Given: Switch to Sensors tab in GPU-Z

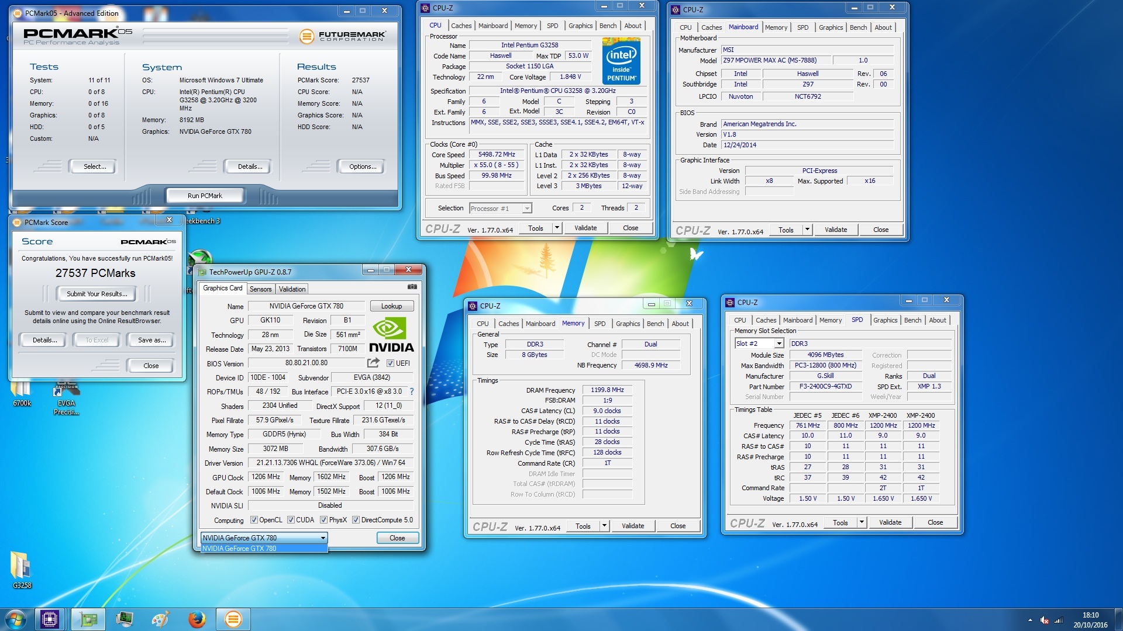Looking at the screenshot, I should click(260, 289).
